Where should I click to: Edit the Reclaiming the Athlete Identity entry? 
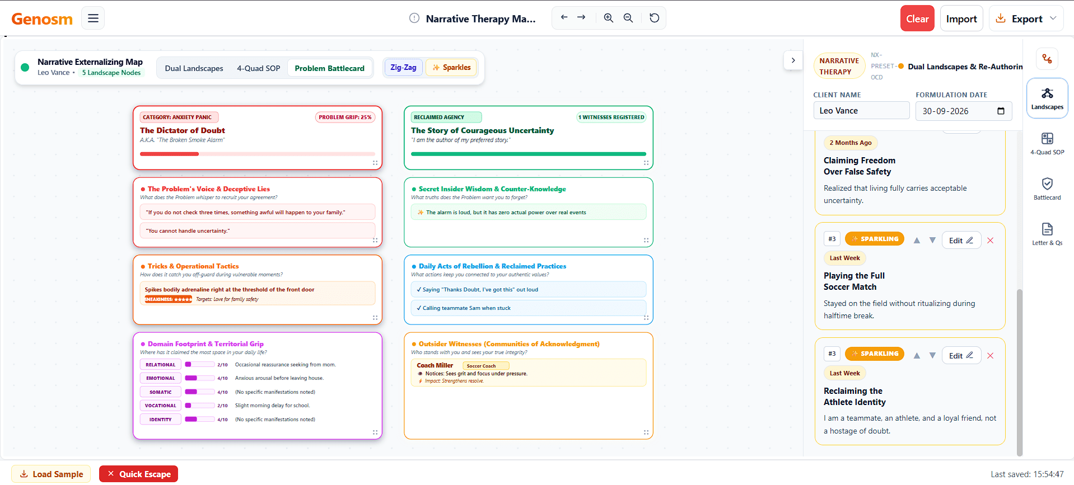tap(961, 356)
